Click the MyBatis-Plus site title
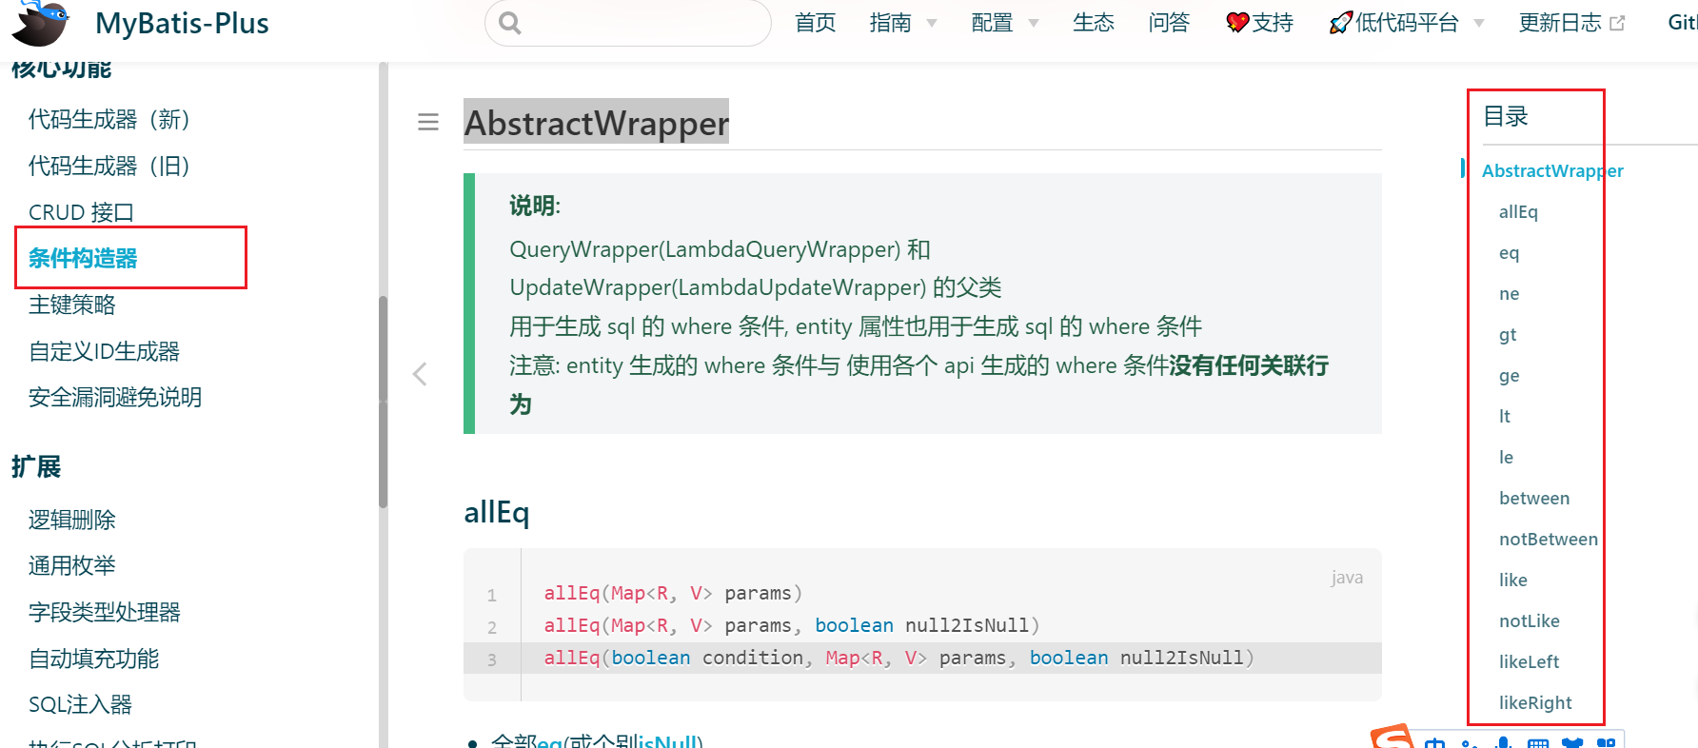The image size is (1698, 748). coord(182,23)
